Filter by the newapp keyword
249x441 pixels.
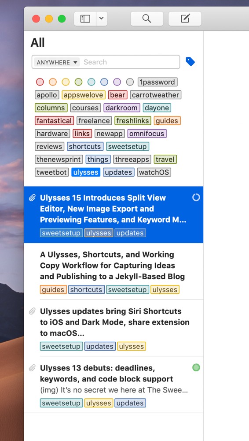point(110,134)
